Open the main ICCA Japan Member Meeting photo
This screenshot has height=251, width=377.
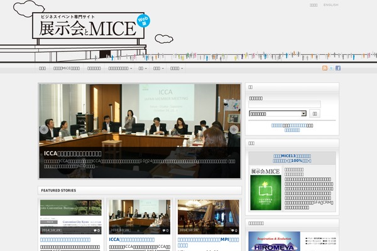pyautogui.click(x=139, y=131)
